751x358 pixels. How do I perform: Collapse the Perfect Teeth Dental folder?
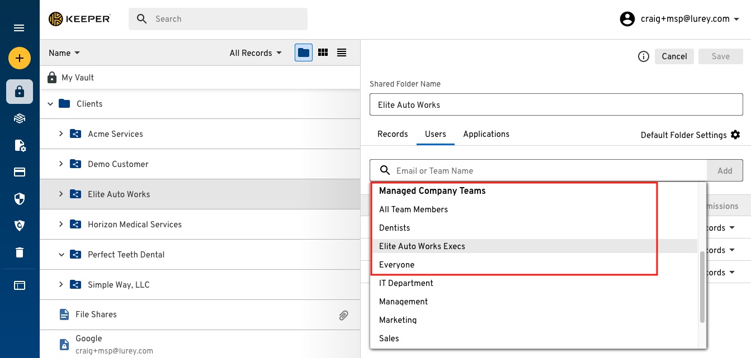click(62, 255)
